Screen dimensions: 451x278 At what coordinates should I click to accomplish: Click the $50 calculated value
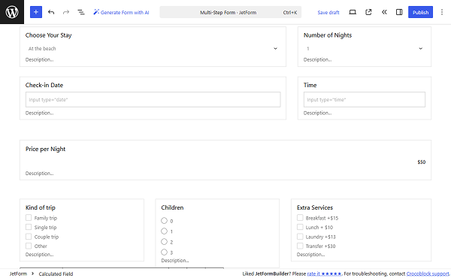point(422,162)
